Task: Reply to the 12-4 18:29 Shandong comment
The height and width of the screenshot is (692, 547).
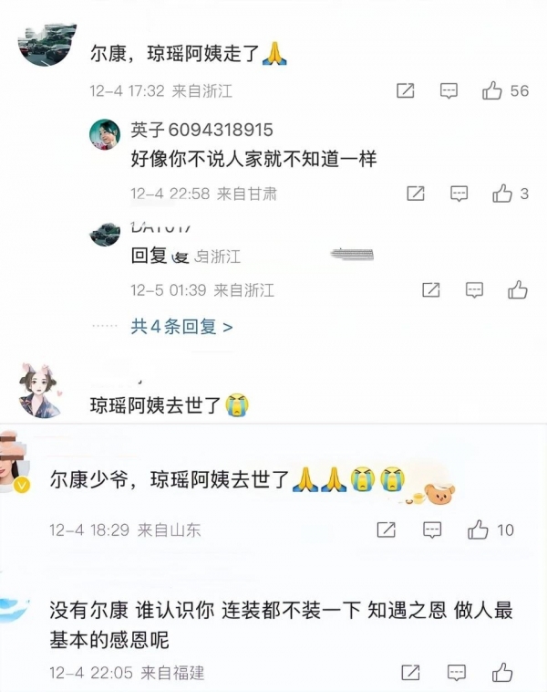Action: [x=432, y=529]
